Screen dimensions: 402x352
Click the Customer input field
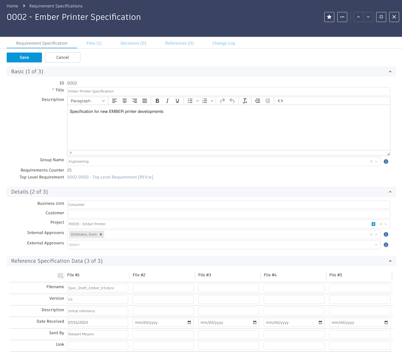coord(229,214)
